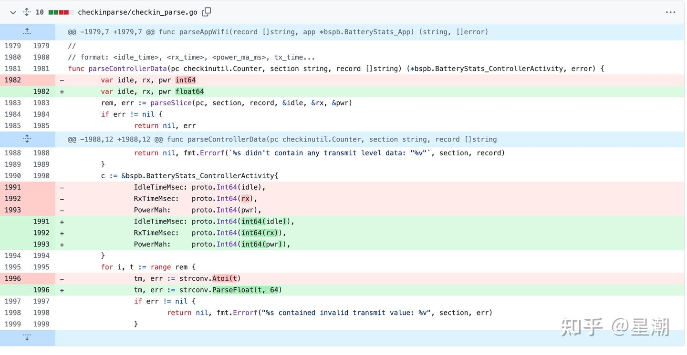
Task: Expand hidden lines above line 1979
Action: [27, 31]
